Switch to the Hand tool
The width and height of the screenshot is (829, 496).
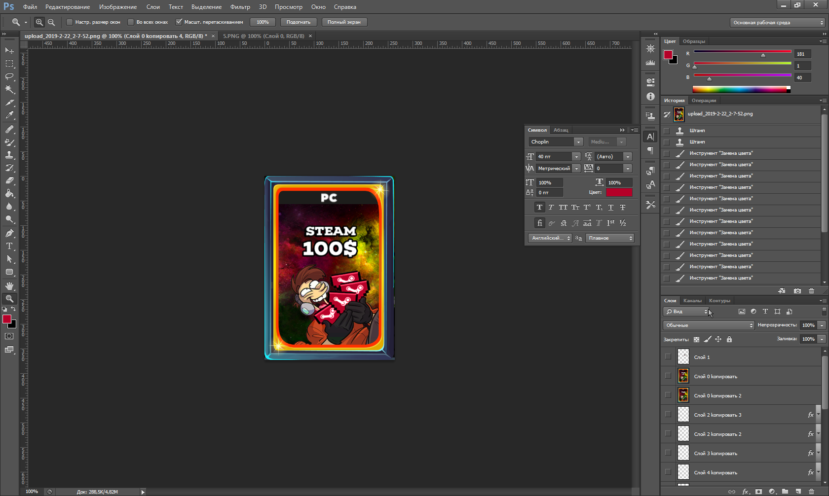point(9,286)
